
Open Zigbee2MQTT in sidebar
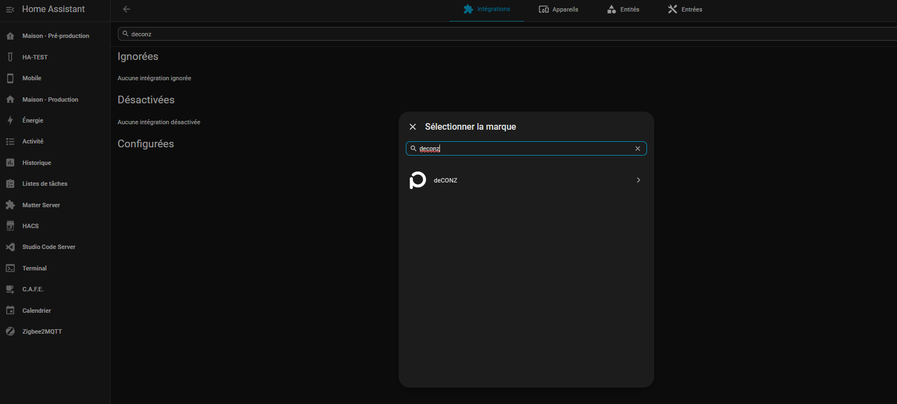tap(42, 331)
